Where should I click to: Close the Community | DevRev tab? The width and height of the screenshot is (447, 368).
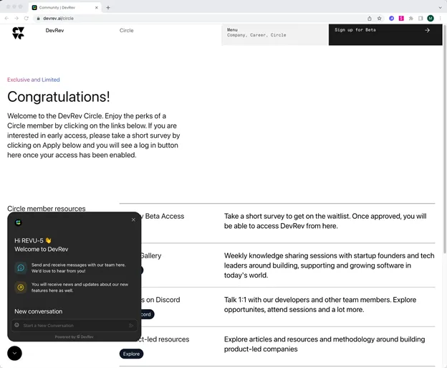click(x=97, y=8)
